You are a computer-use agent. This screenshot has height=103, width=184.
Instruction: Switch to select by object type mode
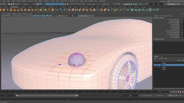point(38,4)
